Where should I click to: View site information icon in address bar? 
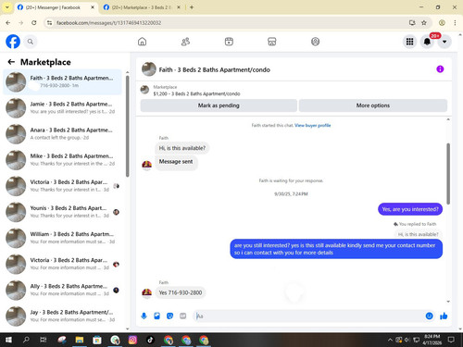(x=49, y=23)
